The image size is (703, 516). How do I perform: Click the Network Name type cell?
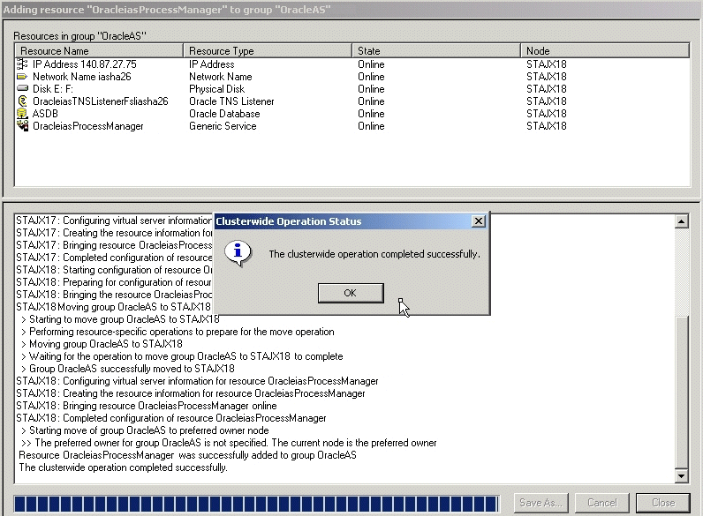coord(221,77)
